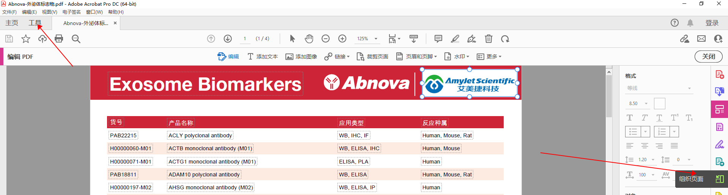This screenshot has width=728, height=195.
Task: Click the highlighter pen tool
Action: point(455,39)
